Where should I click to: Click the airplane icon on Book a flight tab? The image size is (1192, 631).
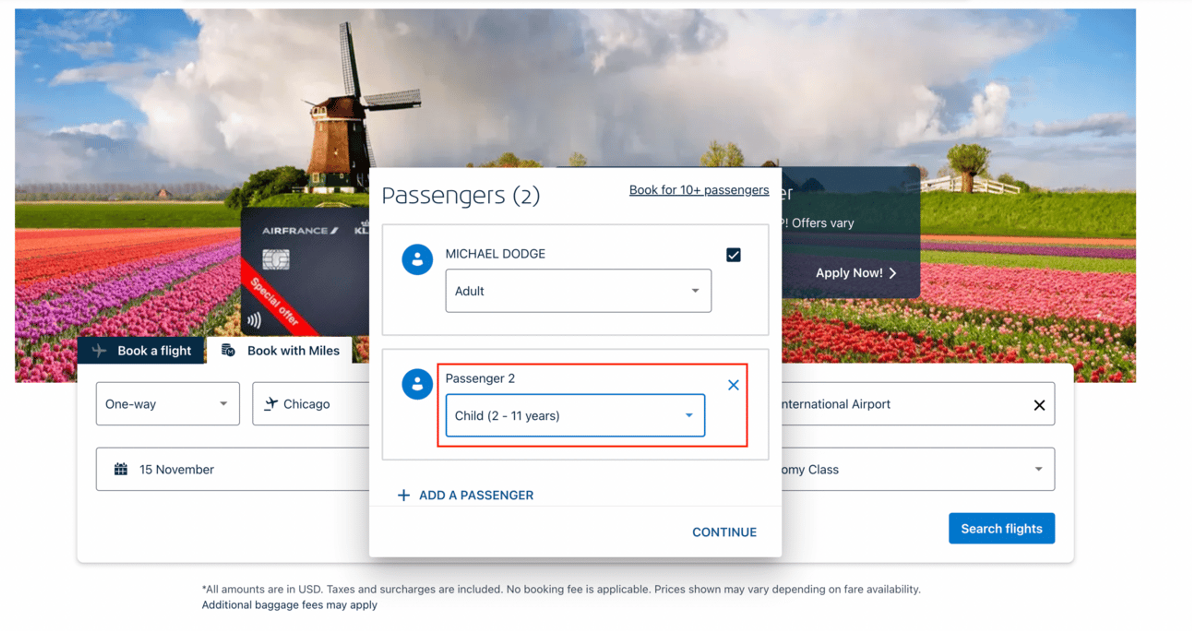[x=99, y=351]
